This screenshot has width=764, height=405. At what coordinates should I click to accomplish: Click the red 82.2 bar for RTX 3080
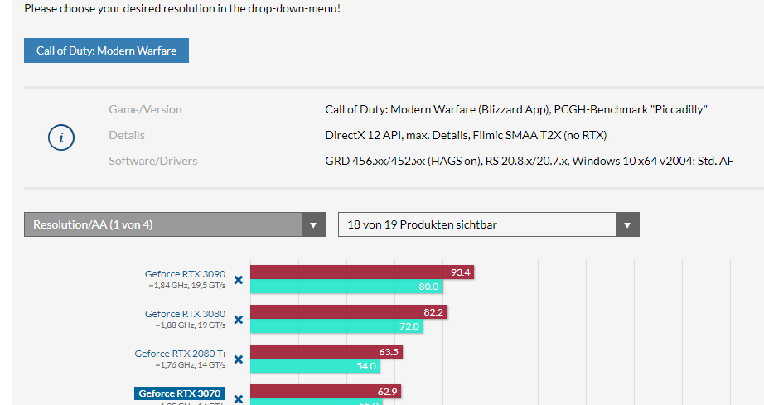click(x=349, y=312)
